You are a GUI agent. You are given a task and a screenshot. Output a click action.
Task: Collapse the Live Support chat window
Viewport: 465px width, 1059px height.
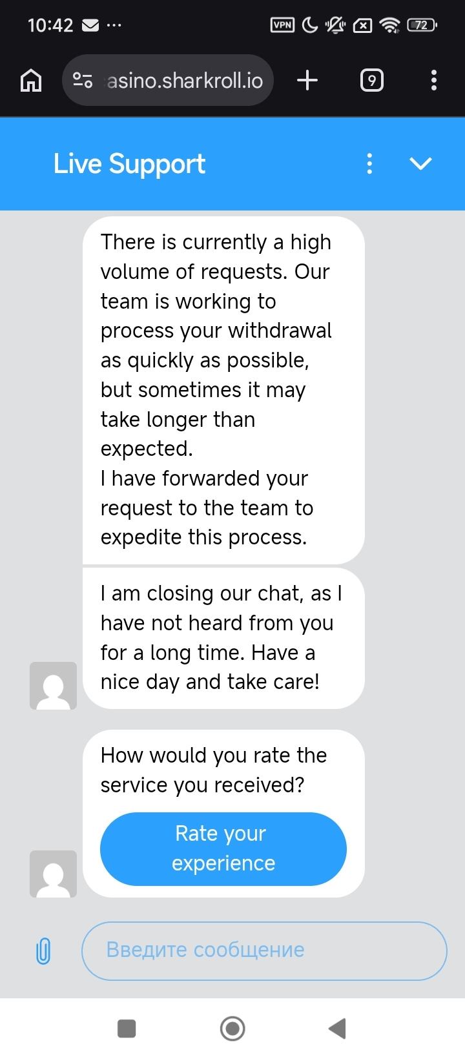(x=420, y=164)
